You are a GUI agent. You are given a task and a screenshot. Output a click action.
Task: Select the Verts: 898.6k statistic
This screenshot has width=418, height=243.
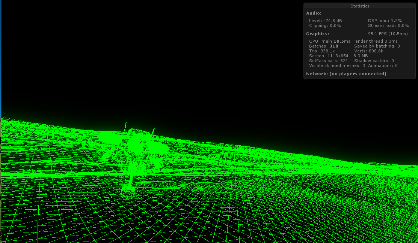point(368,51)
